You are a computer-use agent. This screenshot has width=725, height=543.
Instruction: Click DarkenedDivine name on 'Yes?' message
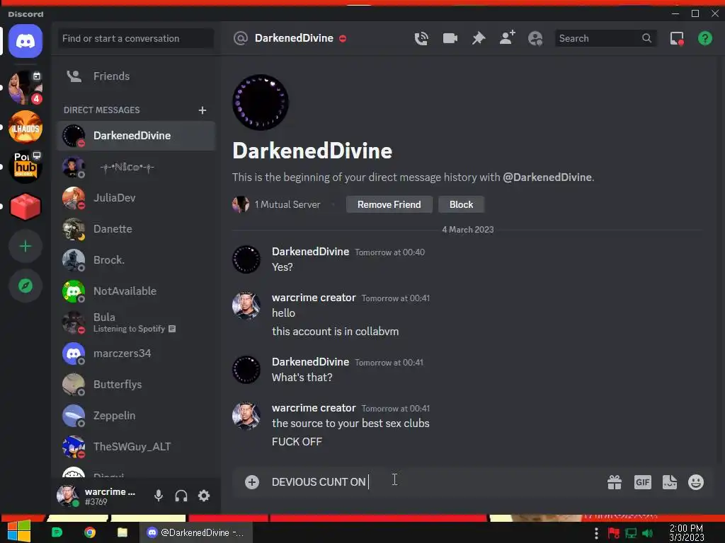pyautogui.click(x=310, y=252)
